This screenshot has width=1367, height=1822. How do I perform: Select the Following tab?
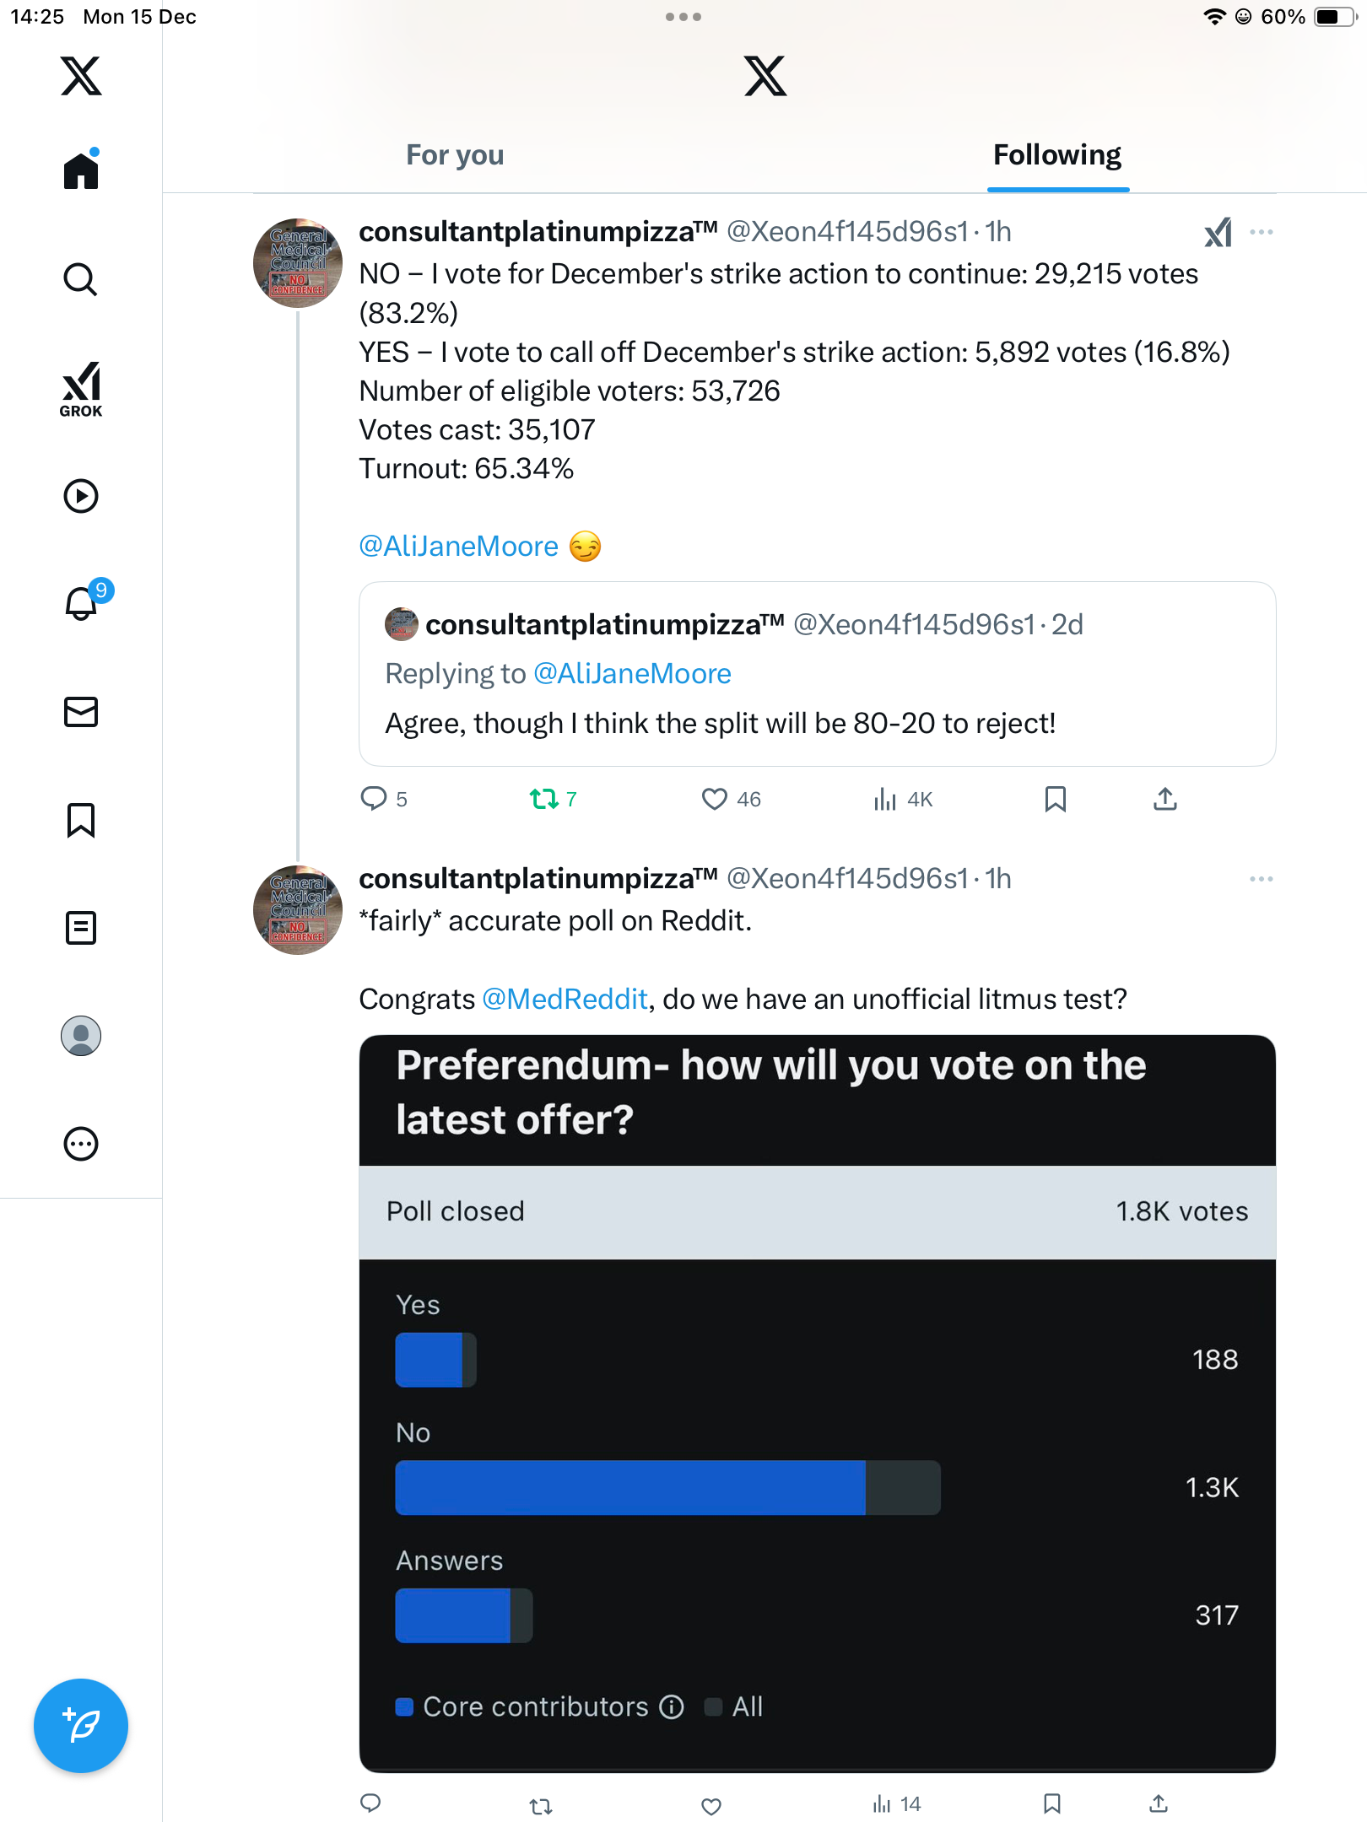[x=1056, y=155]
